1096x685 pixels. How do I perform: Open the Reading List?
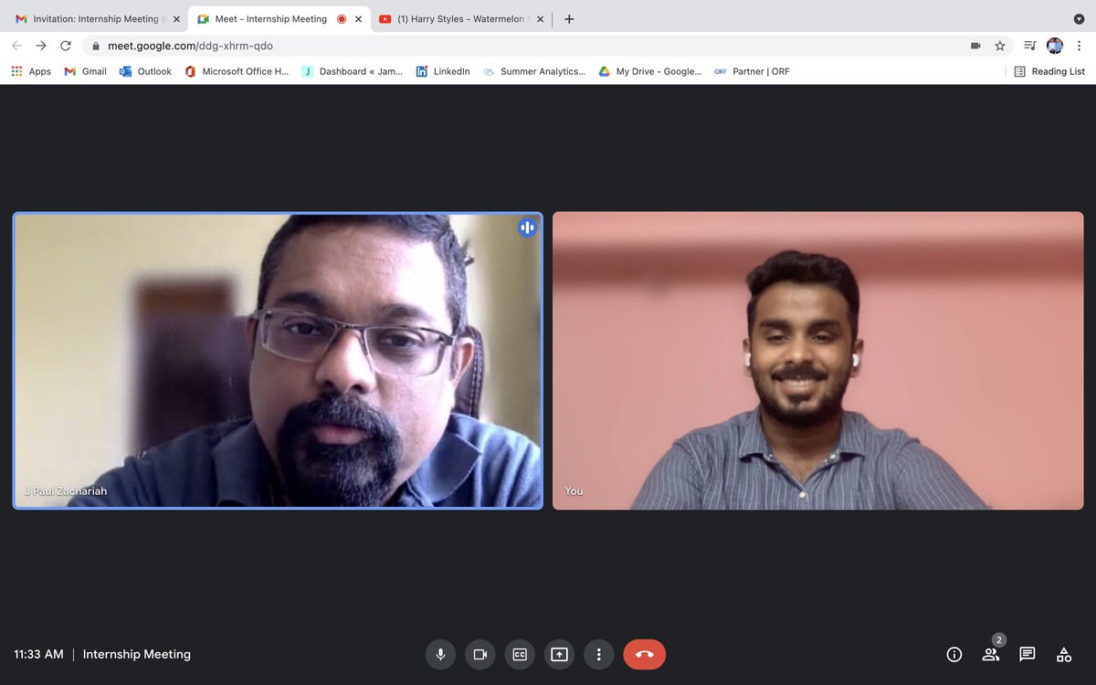click(x=1049, y=70)
